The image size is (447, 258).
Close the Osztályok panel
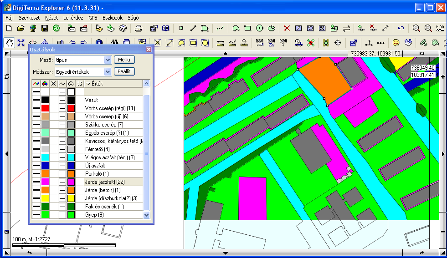(149, 50)
